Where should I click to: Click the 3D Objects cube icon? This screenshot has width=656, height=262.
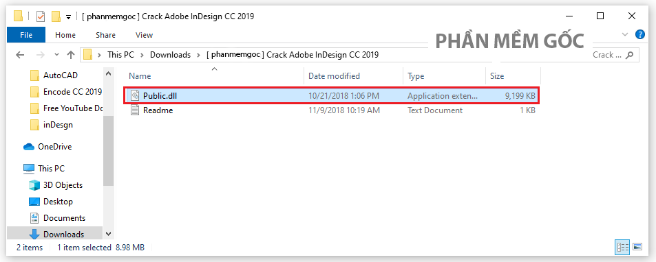click(x=34, y=185)
